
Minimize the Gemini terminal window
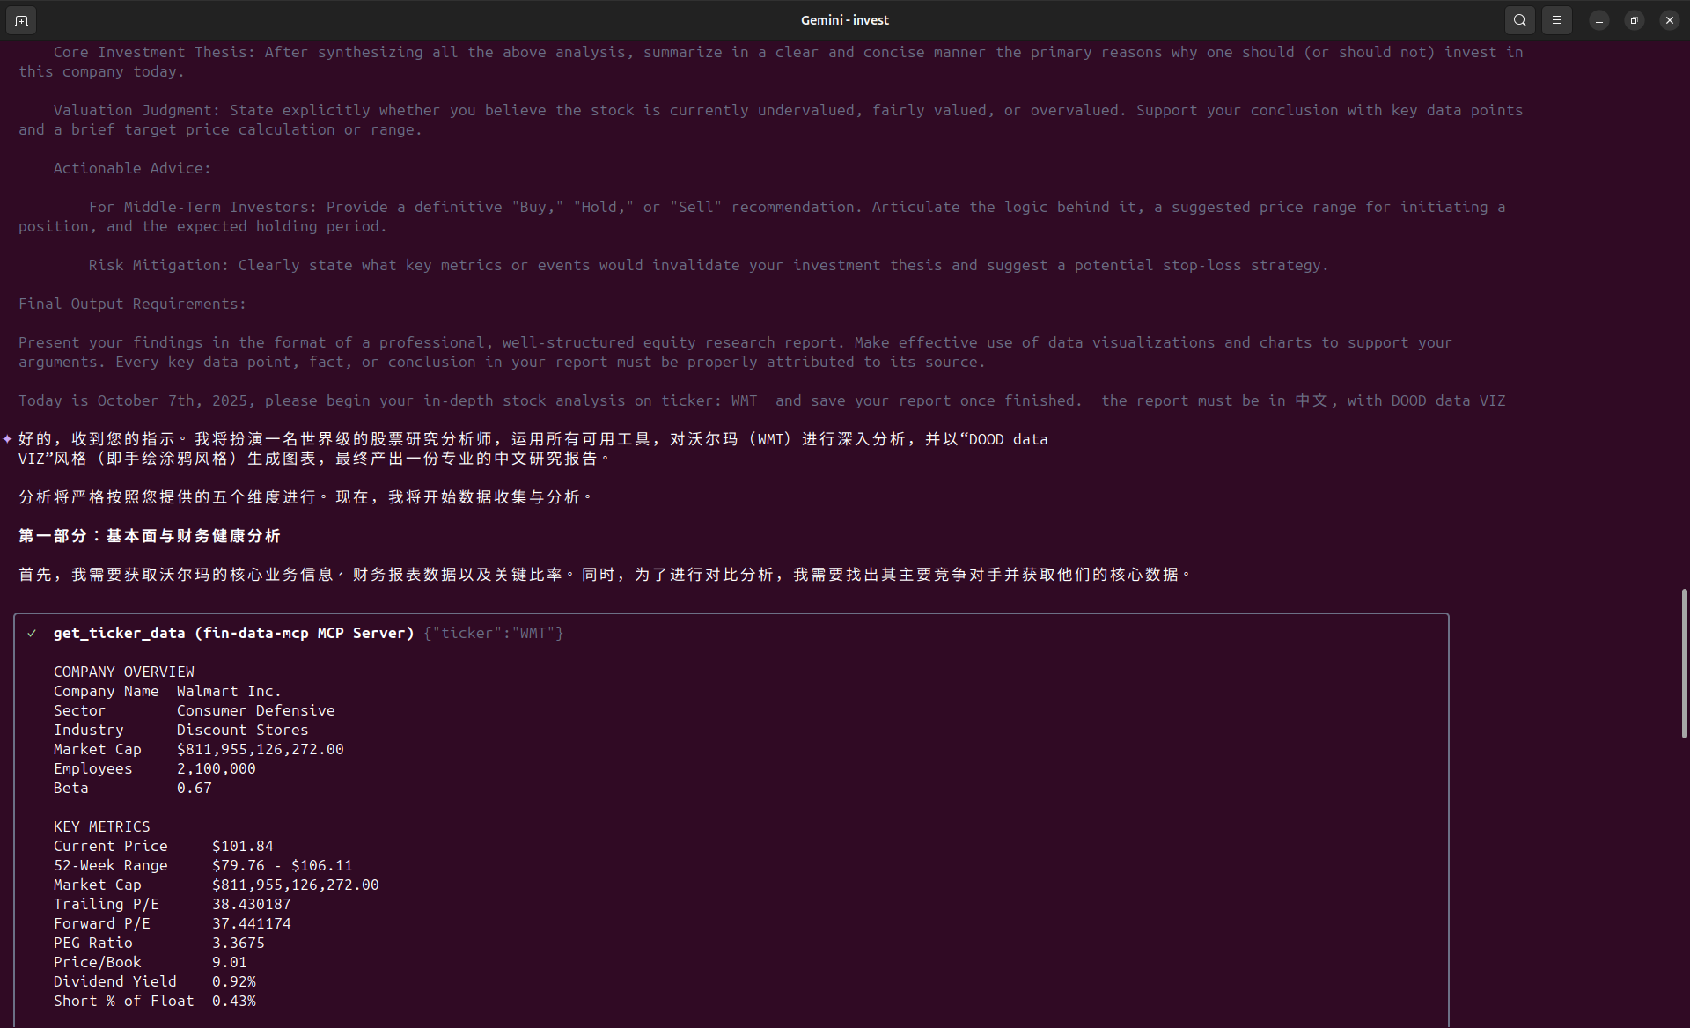point(1599,20)
